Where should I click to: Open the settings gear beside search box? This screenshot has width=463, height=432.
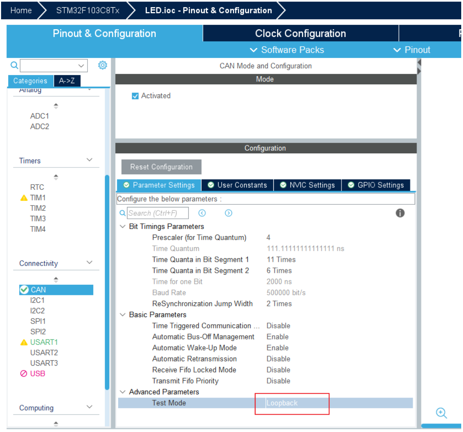click(x=103, y=65)
